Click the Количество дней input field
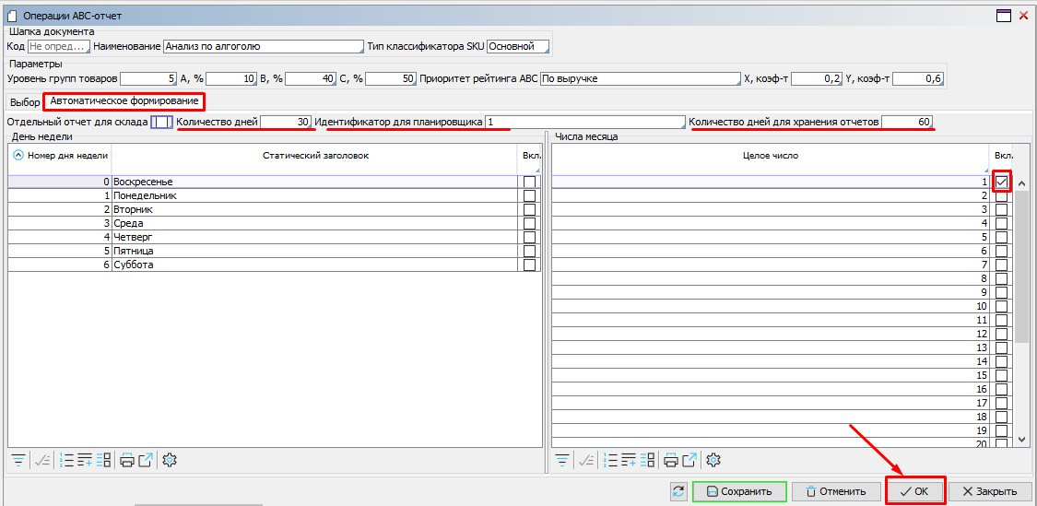1037x506 pixels. (286, 122)
